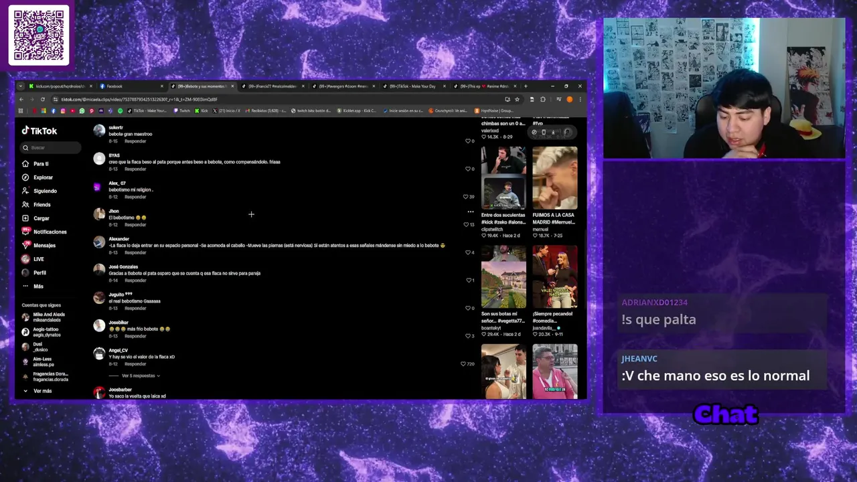The width and height of the screenshot is (857, 482).
Task: Open Notificaciones in TikTok sidebar
Action: tap(44, 232)
